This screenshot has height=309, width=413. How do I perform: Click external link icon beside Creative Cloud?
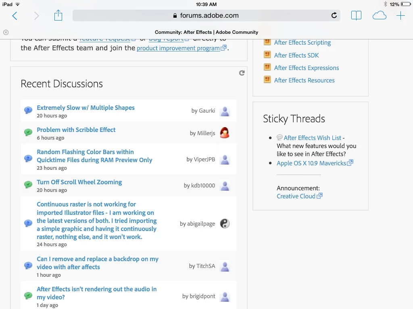[319, 196]
